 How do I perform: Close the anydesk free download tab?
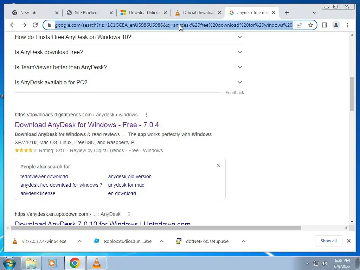pos(274,13)
